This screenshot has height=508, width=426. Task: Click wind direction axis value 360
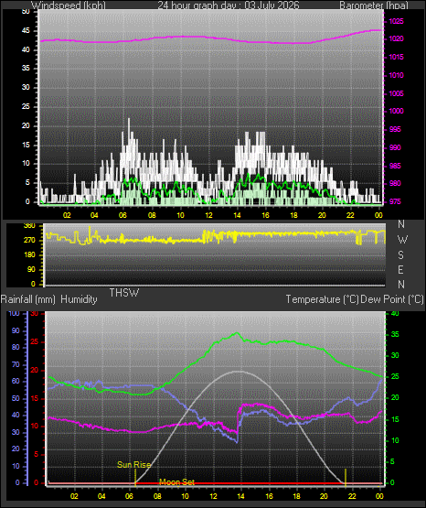click(x=29, y=226)
